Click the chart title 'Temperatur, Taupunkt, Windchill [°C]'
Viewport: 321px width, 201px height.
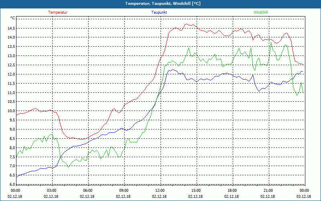click(163, 4)
